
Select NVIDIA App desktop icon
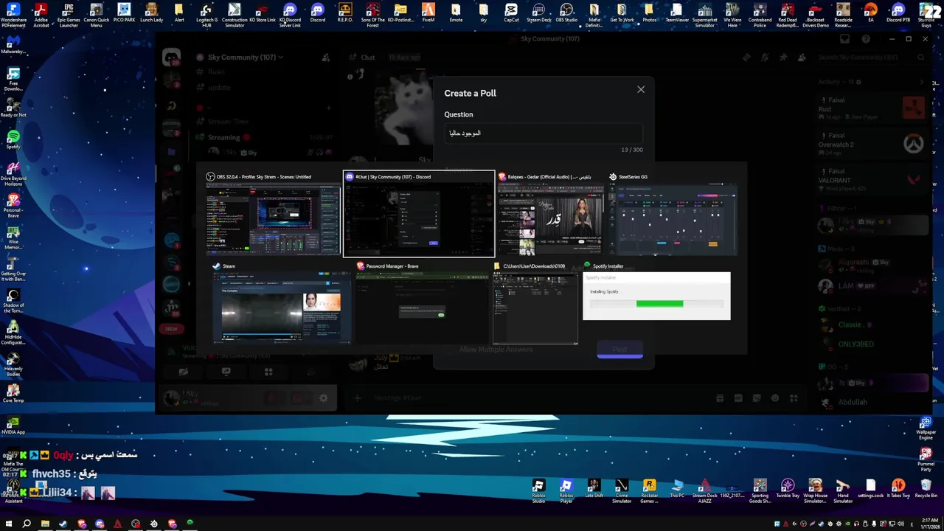[13, 425]
